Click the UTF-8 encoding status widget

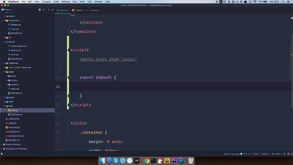pos(256,154)
